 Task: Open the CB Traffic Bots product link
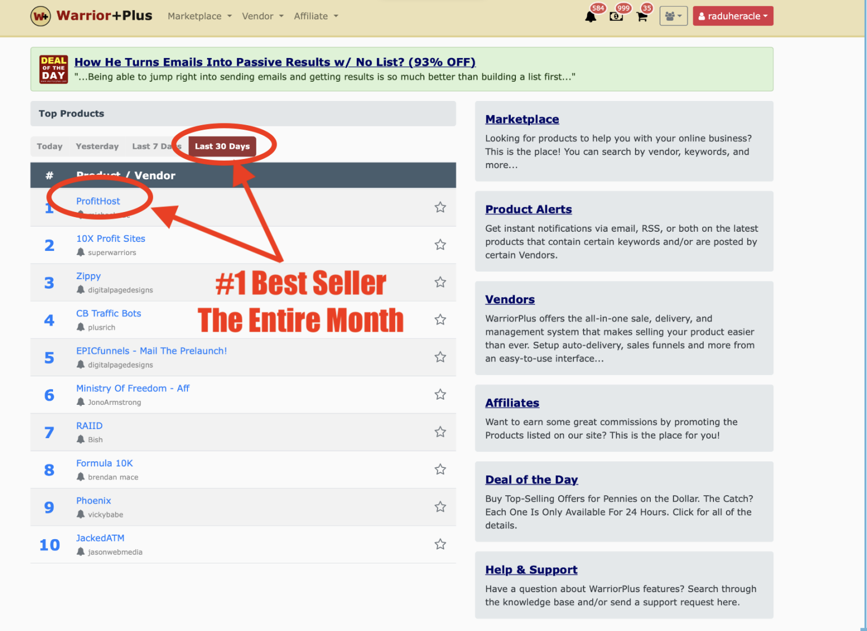(108, 314)
